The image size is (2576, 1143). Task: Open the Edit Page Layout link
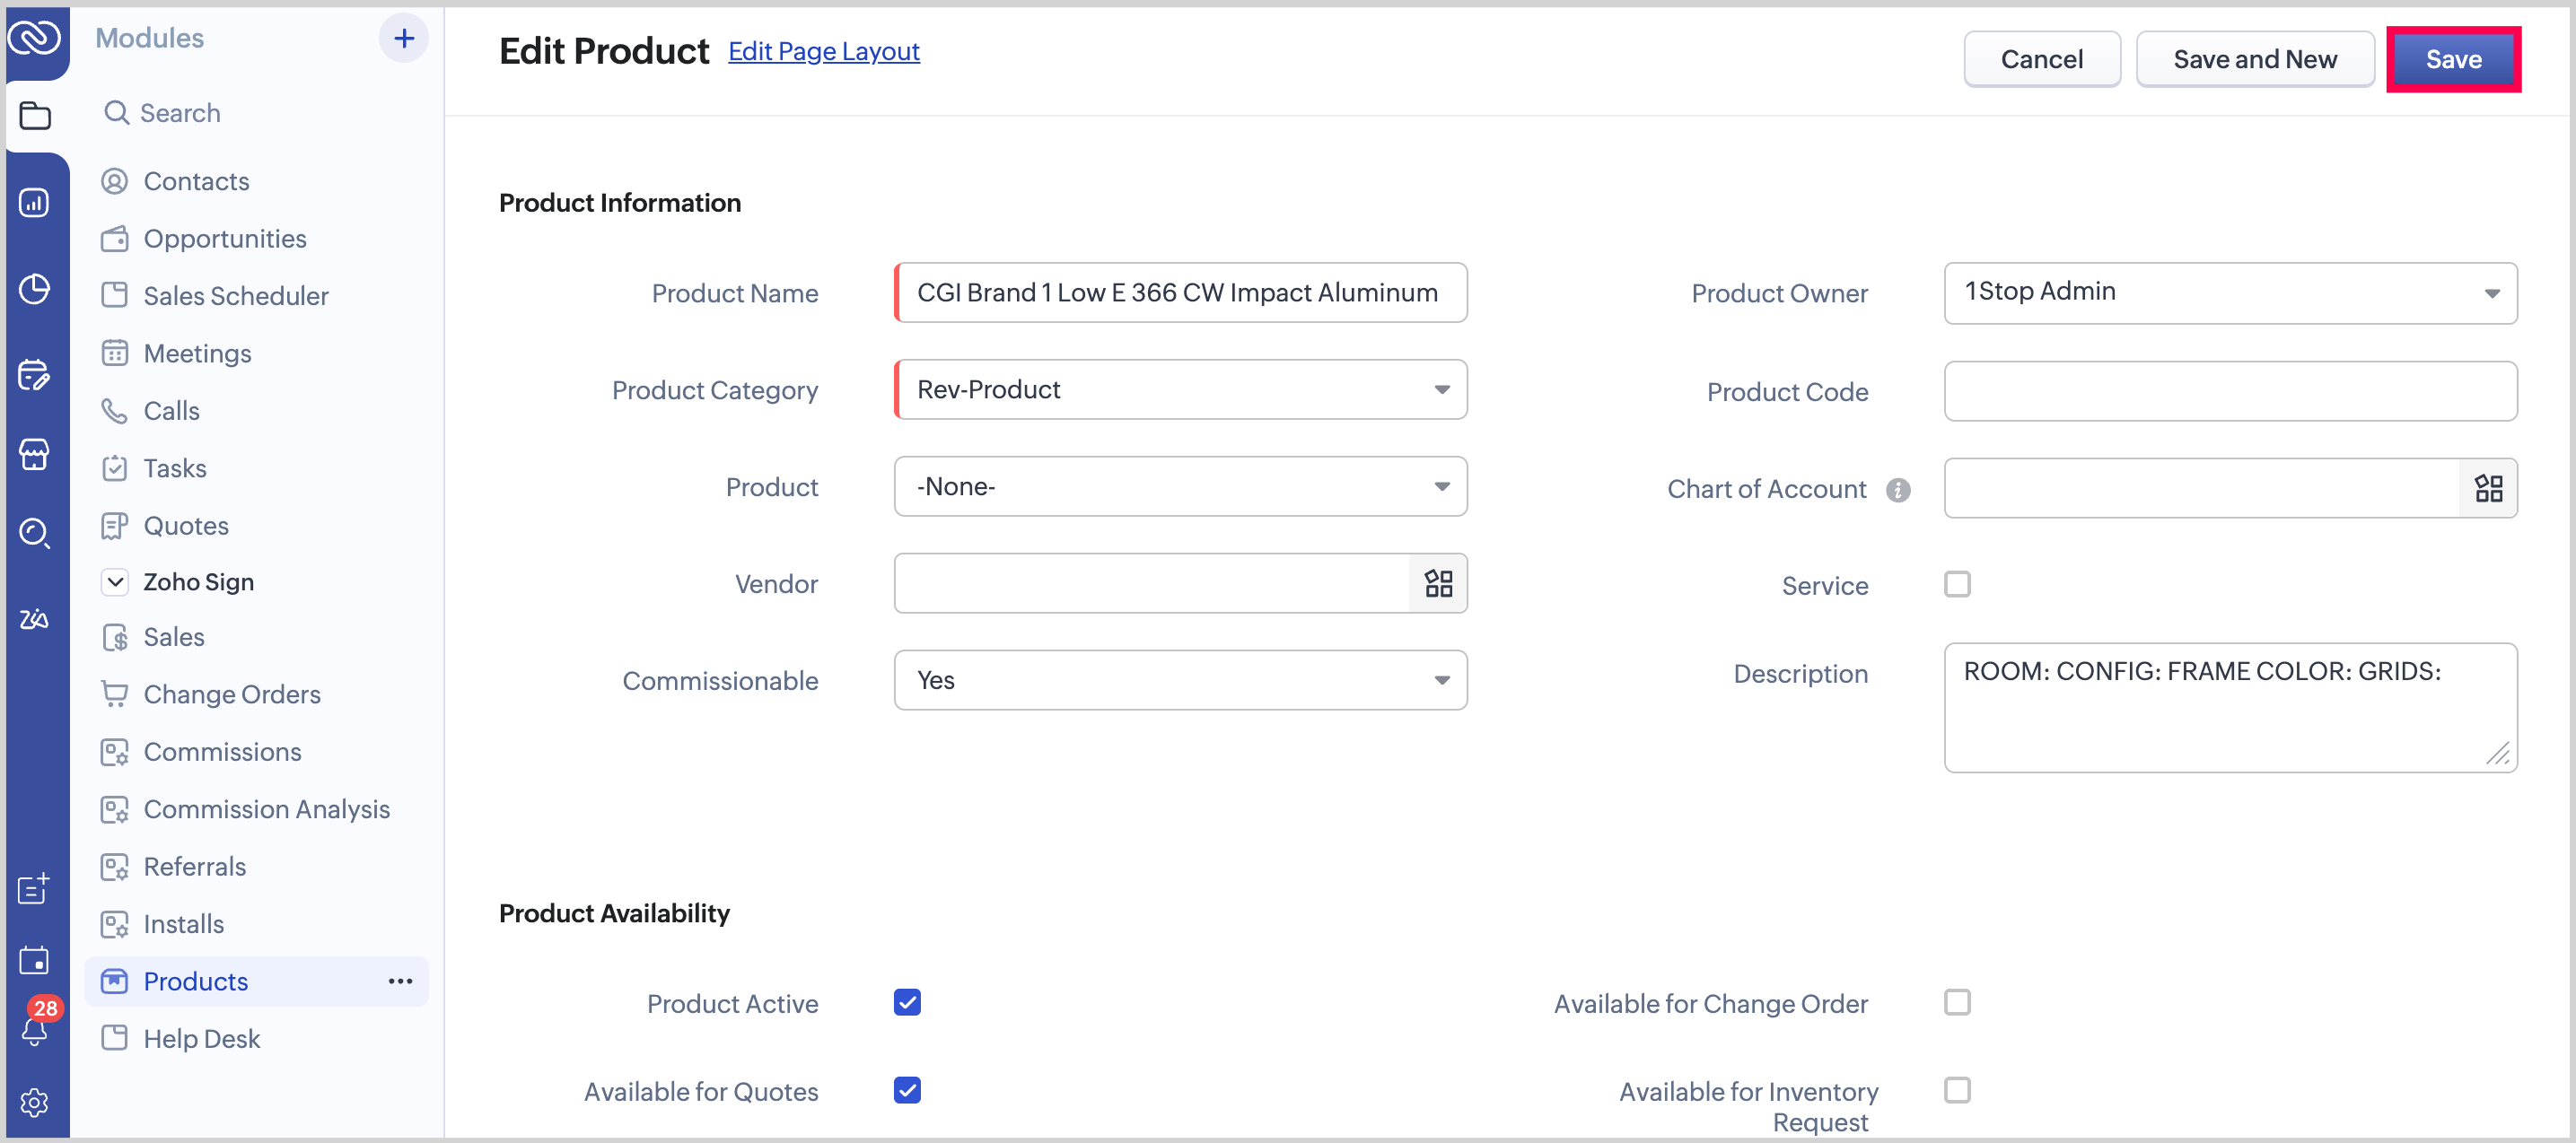tap(823, 51)
